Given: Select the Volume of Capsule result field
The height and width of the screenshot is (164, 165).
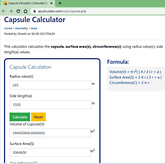Looking at the screenshot, I should (x=50, y=133).
